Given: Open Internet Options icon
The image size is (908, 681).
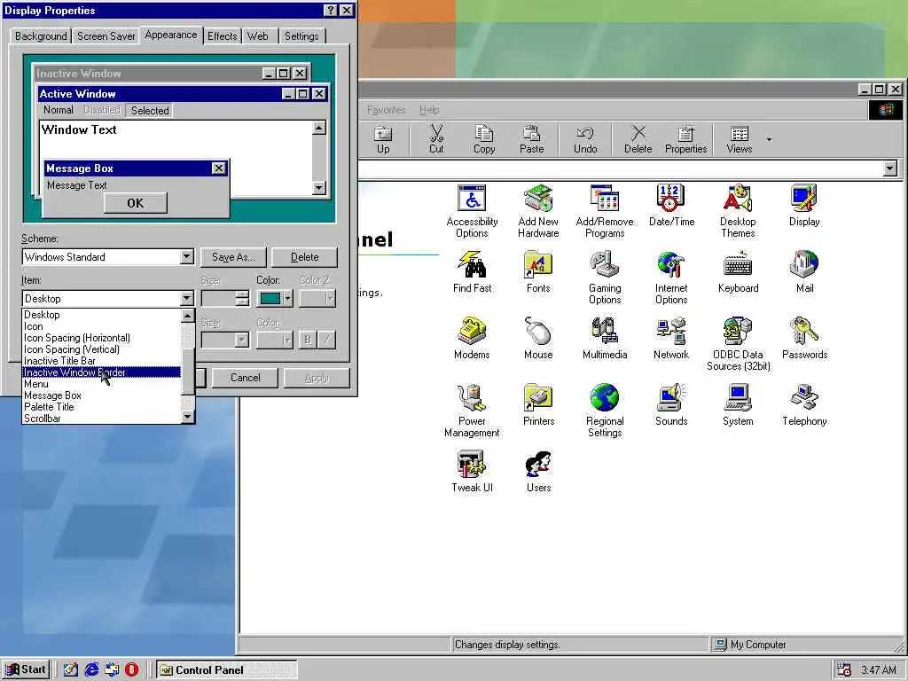Looking at the screenshot, I should (671, 278).
